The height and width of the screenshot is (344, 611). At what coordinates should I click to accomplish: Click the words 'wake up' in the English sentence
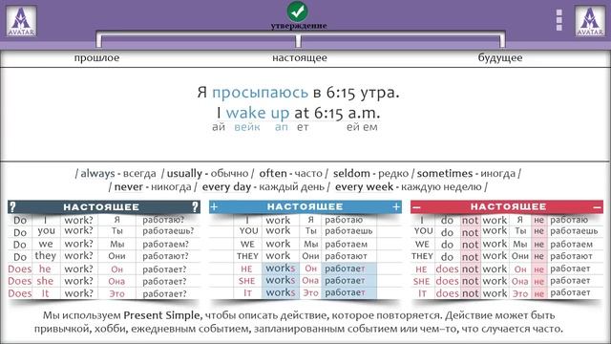click(x=258, y=113)
